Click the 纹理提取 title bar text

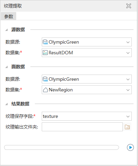(x=13, y=6)
